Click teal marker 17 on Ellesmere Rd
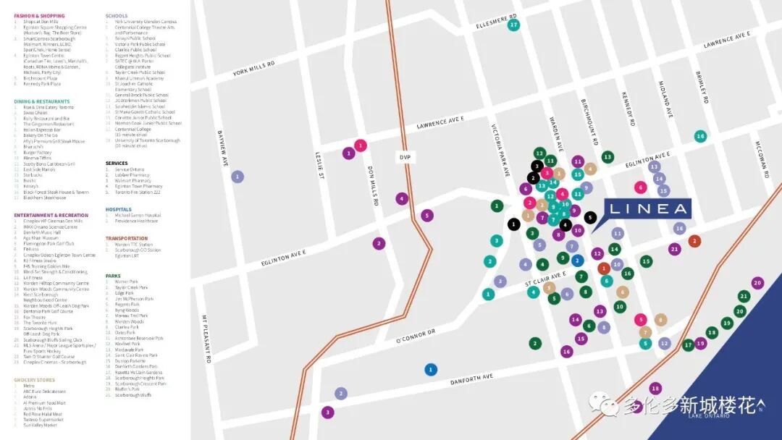 click(x=513, y=25)
